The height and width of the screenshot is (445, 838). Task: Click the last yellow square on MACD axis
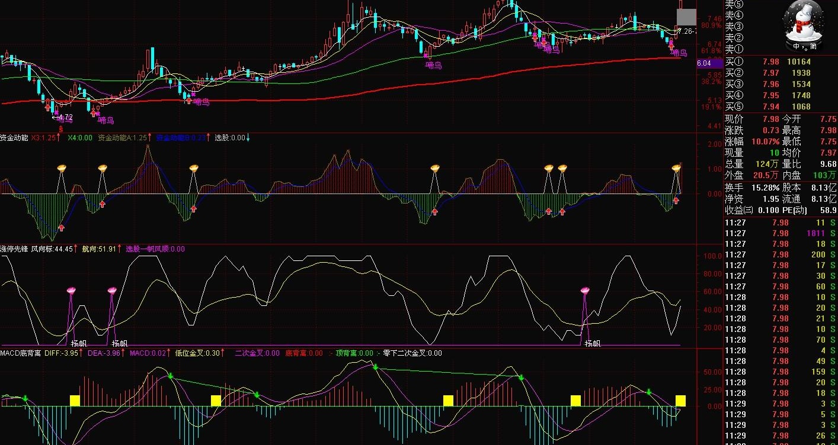click(680, 401)
